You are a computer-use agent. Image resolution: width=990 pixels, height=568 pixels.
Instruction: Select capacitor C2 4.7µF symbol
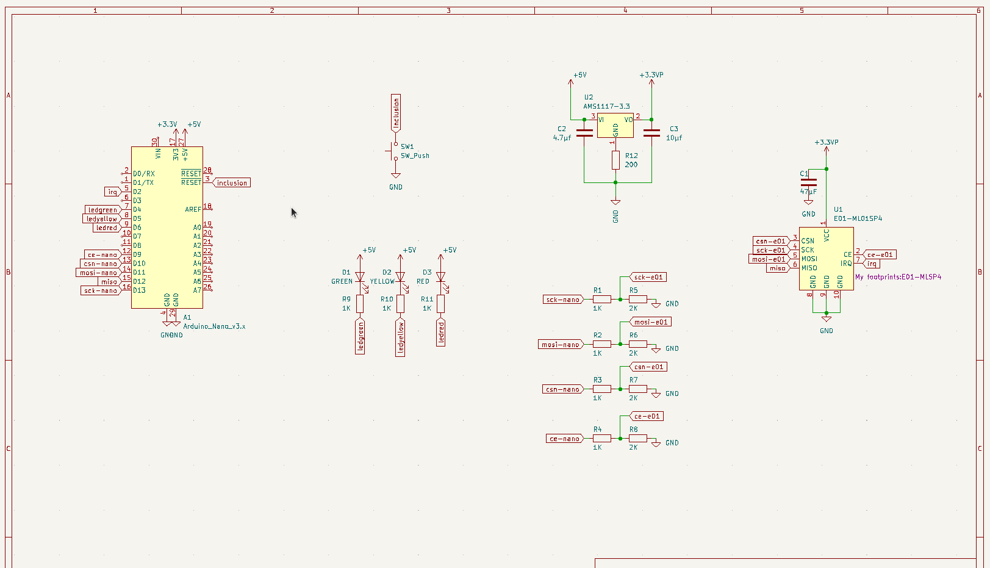tap(584, 132)
